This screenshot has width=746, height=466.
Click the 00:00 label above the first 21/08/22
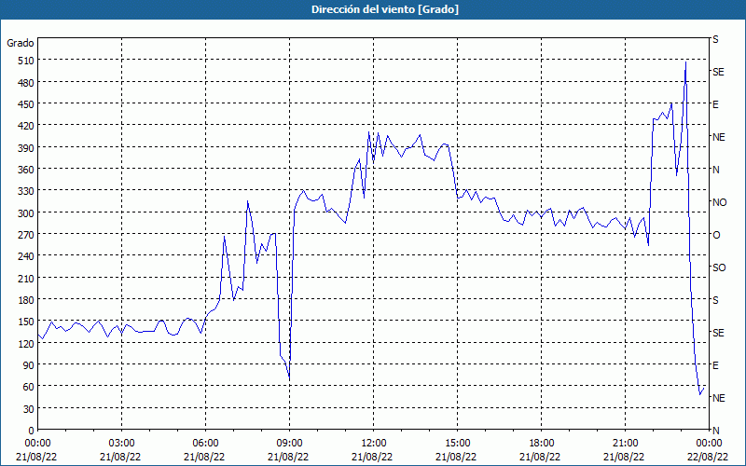(38, 444)
